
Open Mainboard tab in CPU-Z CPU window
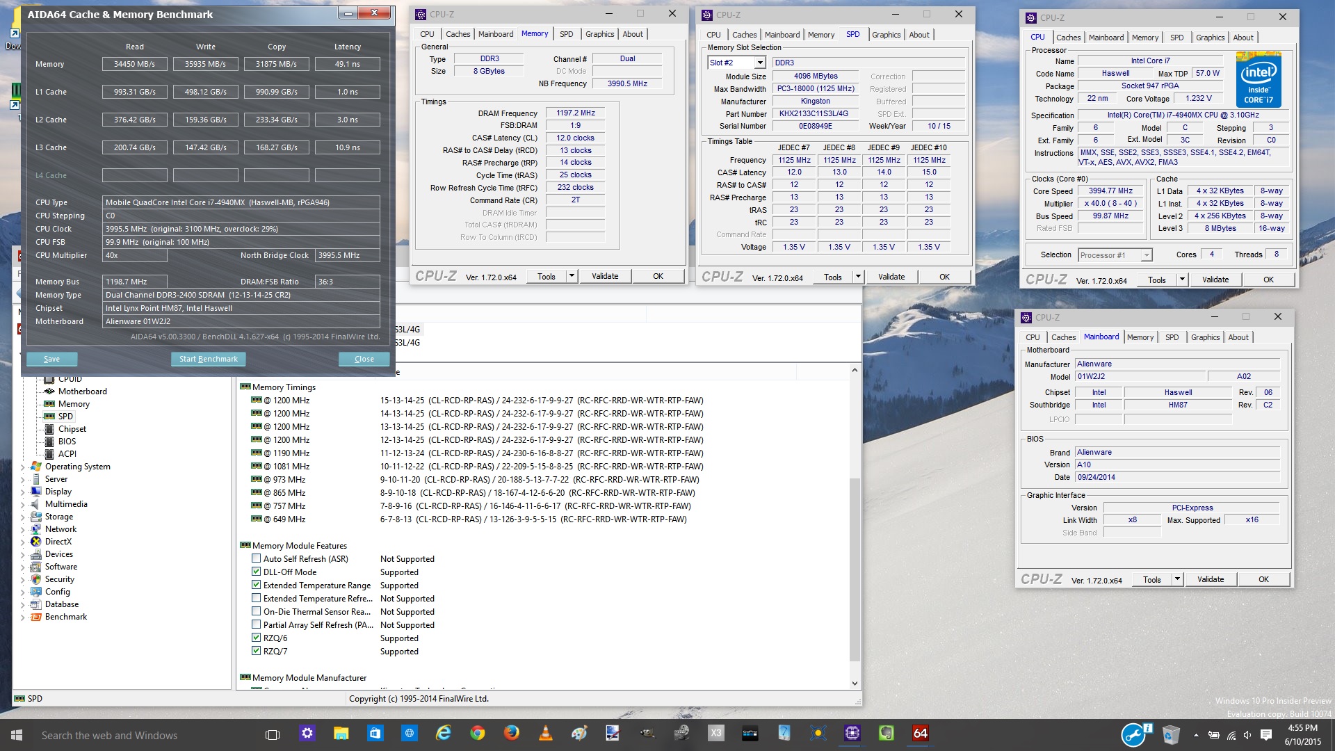coord(1106,38)
